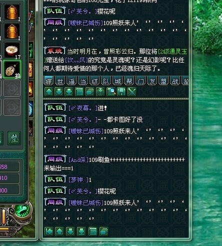
Task: Open the 友 friends channel tab
Action: (152, 81)
